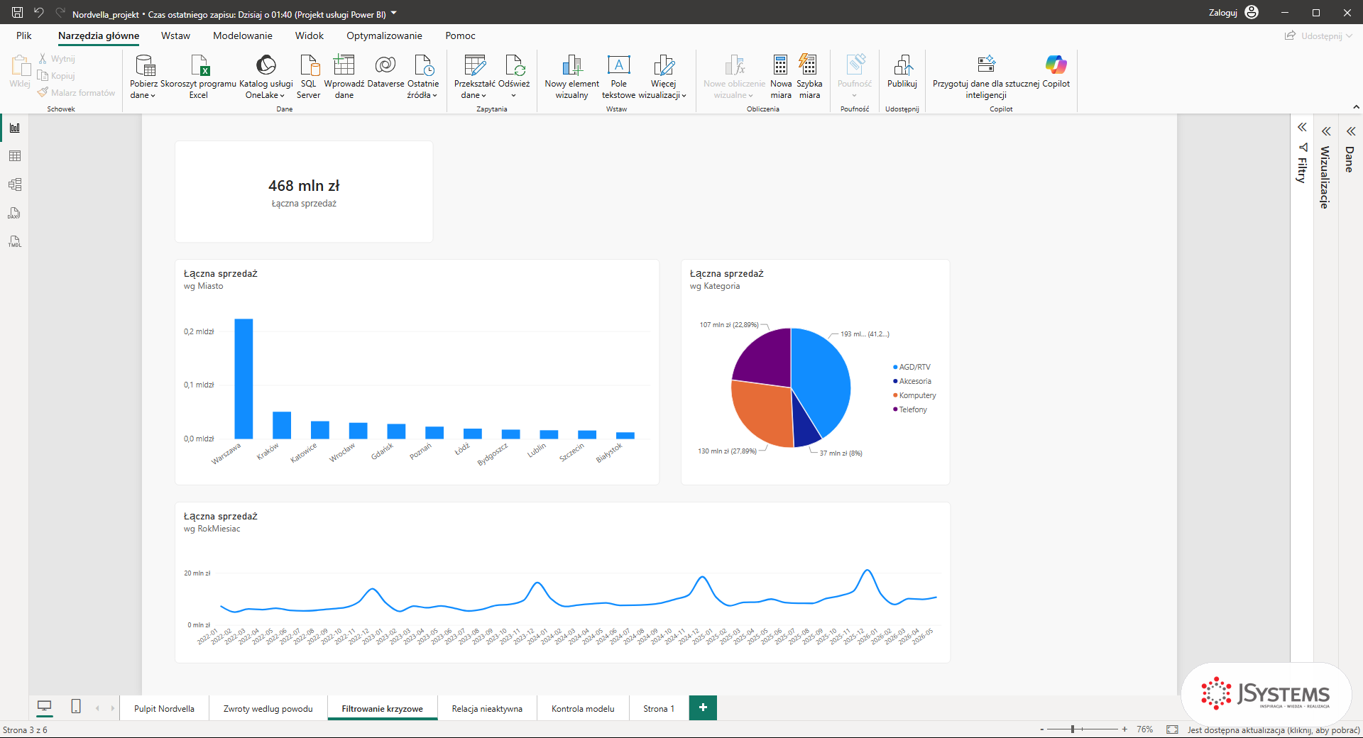Expand the Filtry pane
1363x738 pixels.
(x=1302, y=128)
